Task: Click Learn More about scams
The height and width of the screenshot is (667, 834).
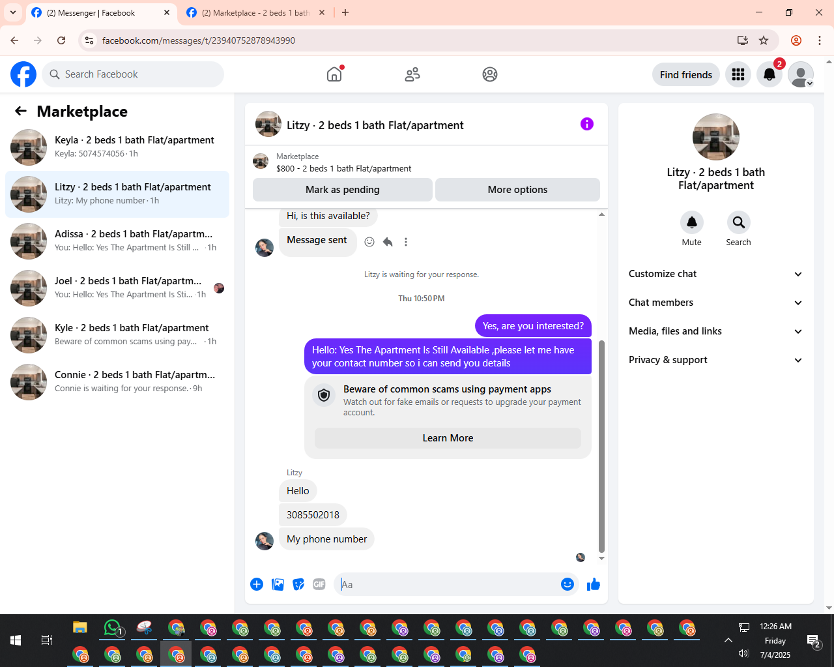Action: [x=448, y=438]
